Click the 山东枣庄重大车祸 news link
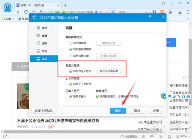 click(150, 122)
